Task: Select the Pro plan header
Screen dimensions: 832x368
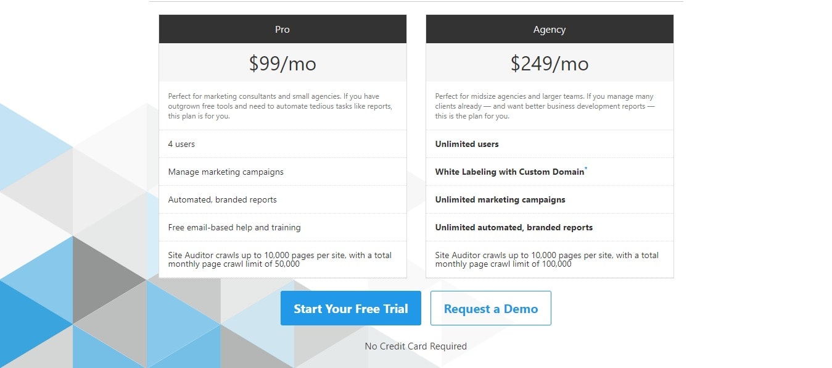Action: 282,29
